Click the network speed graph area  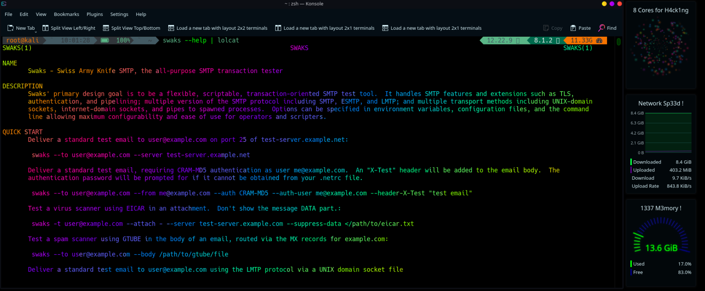tap(668, 133)
